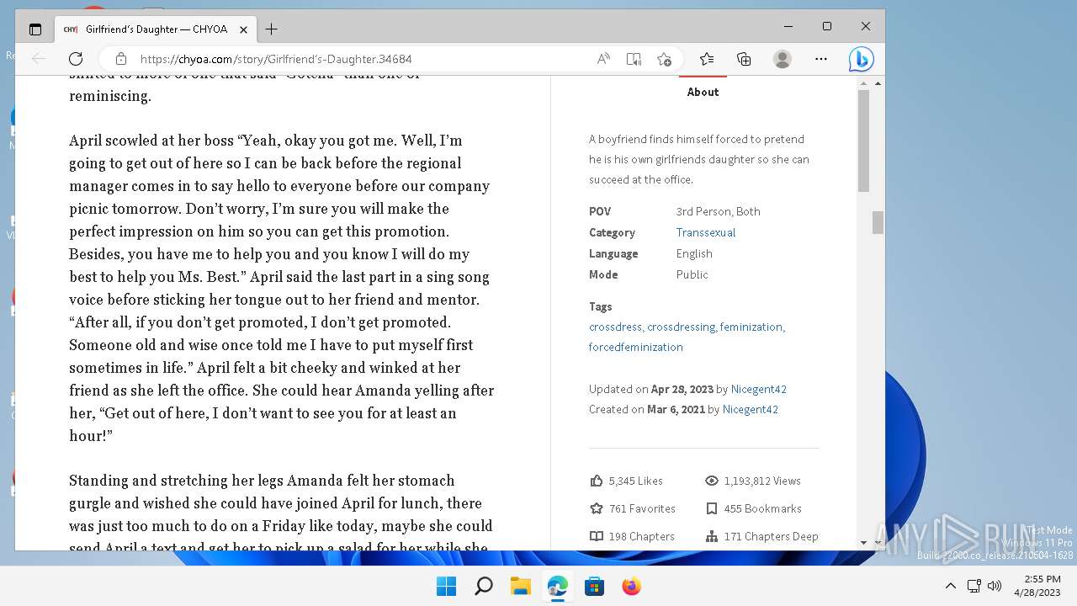The image size is (1077, 606).
Task: Open Settings and more menu
Action: coord(821,59)
